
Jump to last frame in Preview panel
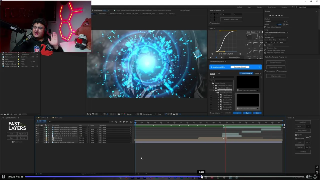pyautogui.click(x=282, y=15)
